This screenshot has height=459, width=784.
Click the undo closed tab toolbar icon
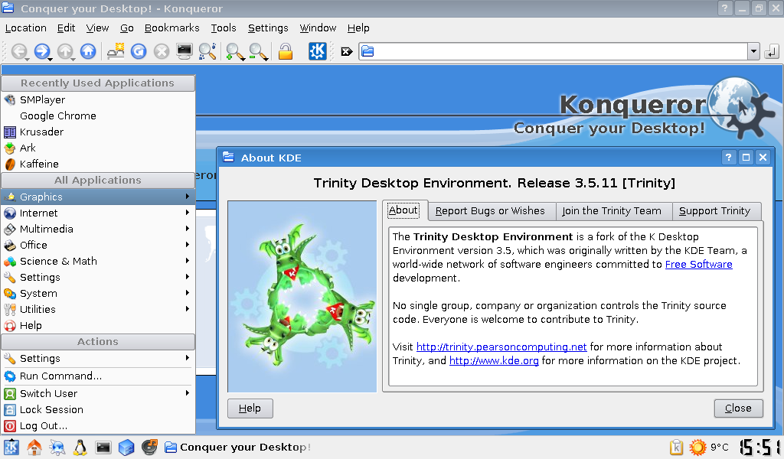click(x=116, y=51)
